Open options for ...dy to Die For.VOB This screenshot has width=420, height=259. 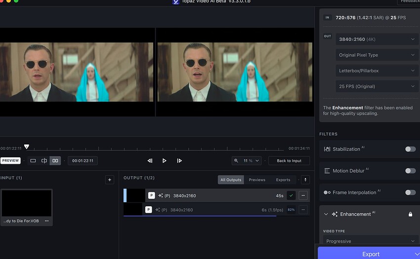[x=47, y=221]
